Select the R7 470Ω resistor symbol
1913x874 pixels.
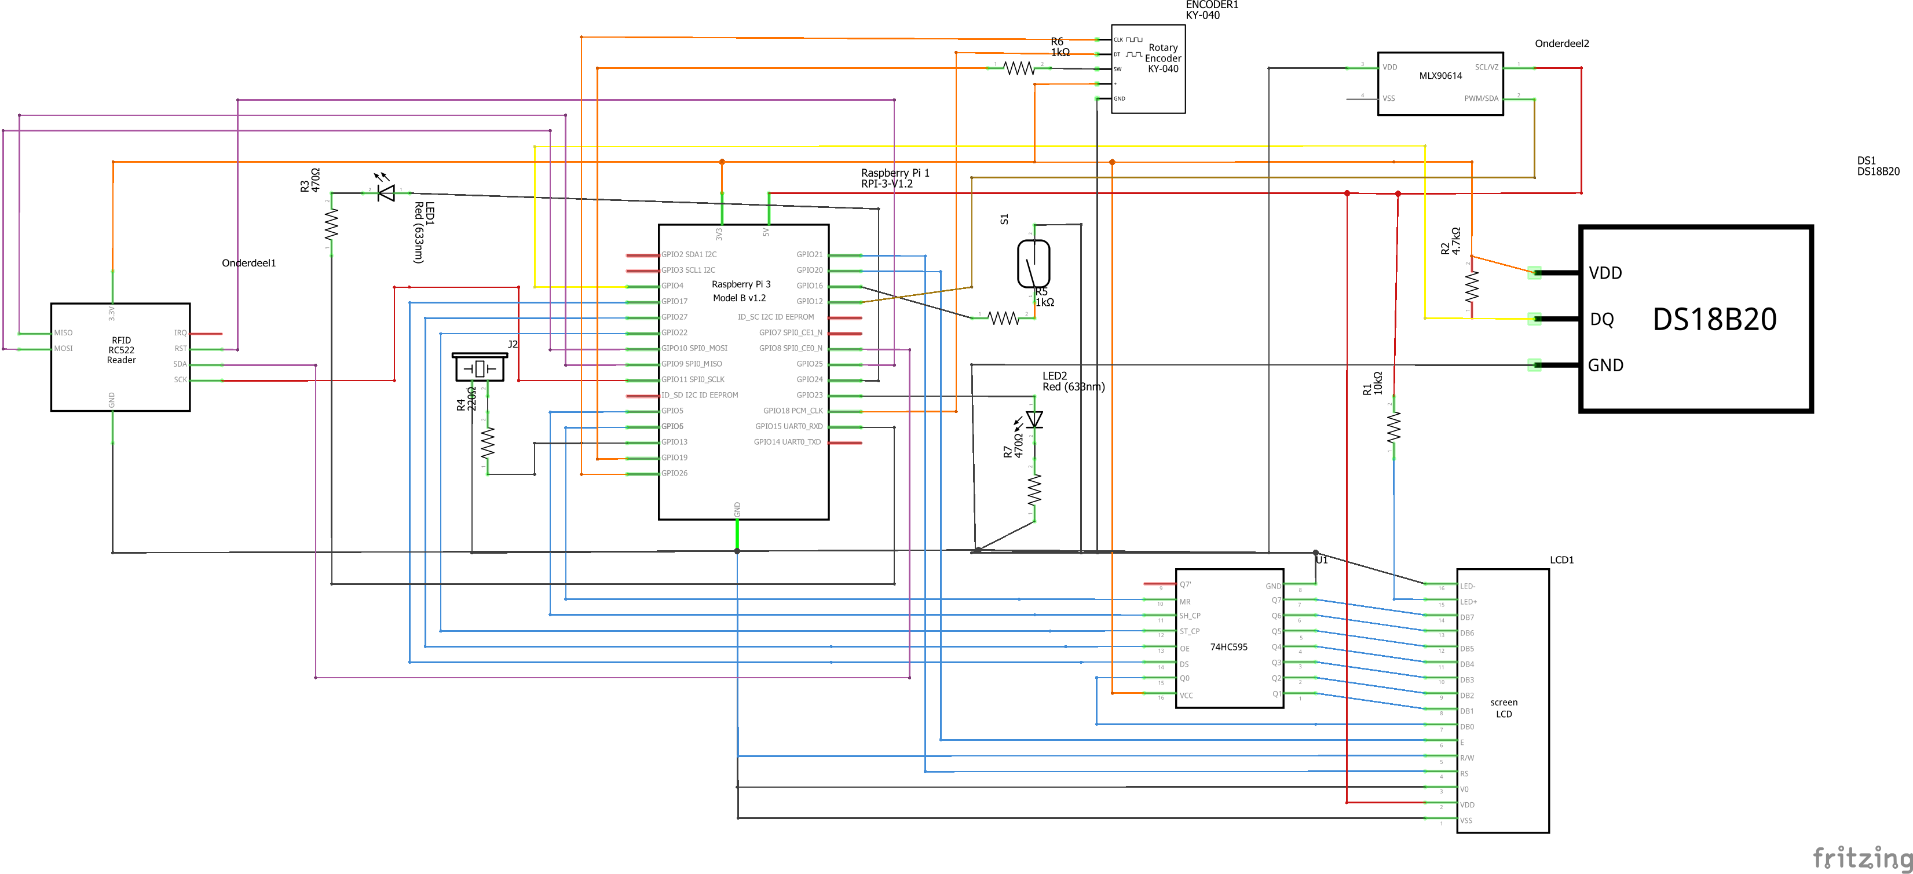1034,490
